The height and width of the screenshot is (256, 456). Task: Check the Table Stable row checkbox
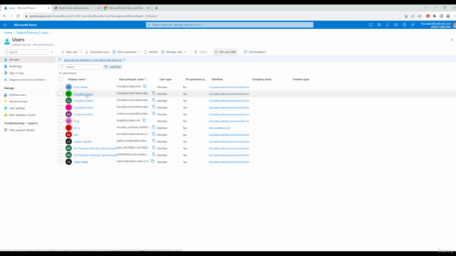[x=61, y=162]
